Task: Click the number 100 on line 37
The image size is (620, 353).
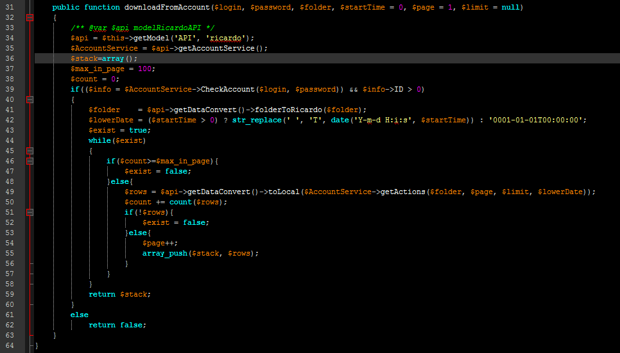Action: tap(144, 69)
